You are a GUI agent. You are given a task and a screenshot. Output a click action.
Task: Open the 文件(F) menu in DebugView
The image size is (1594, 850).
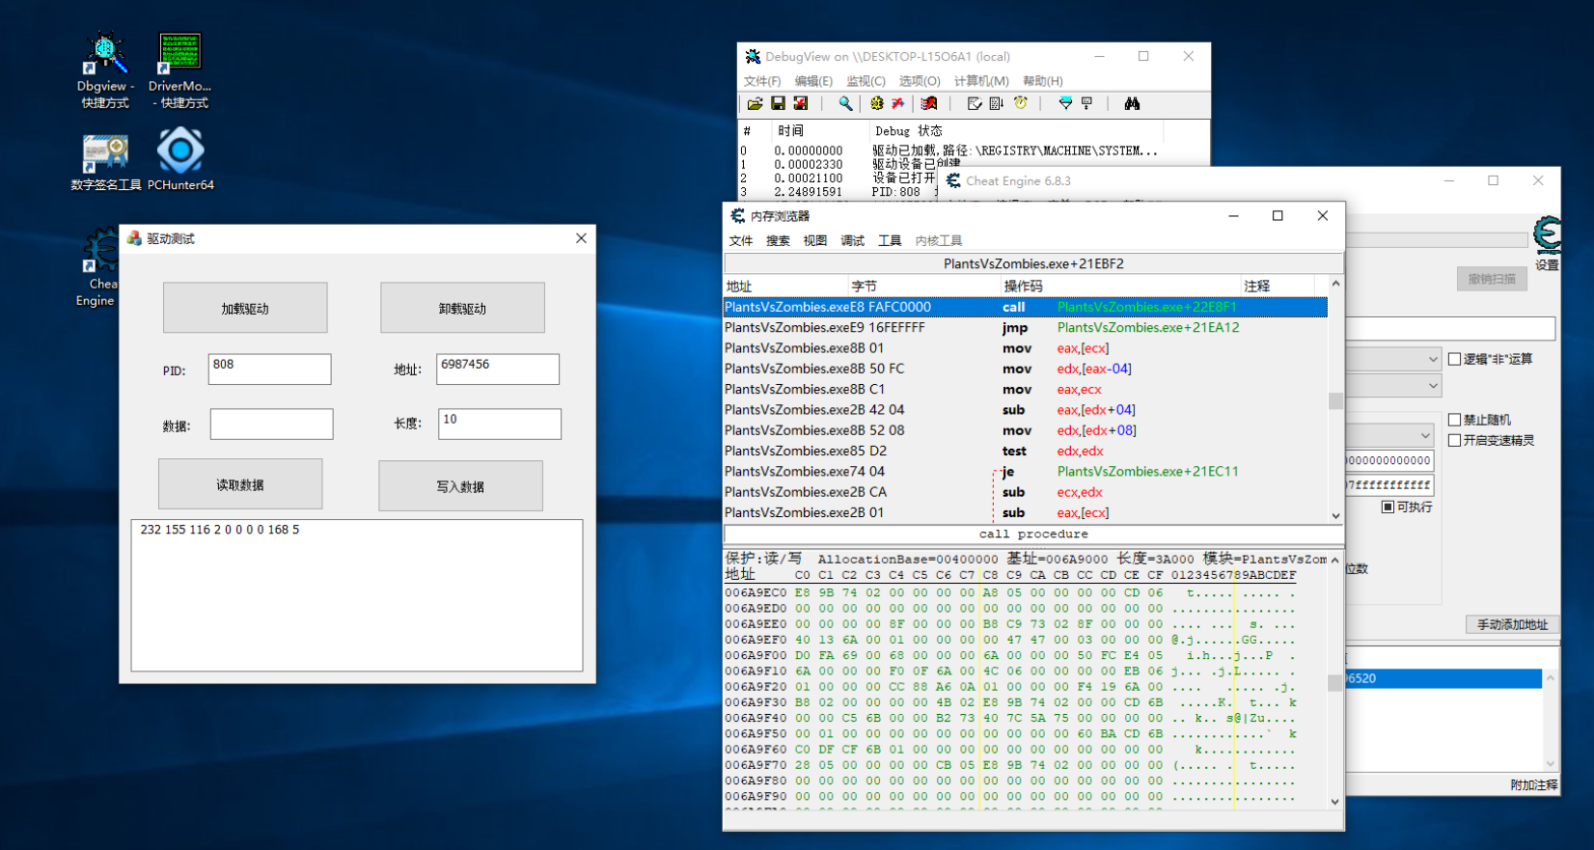pos(762,81)
